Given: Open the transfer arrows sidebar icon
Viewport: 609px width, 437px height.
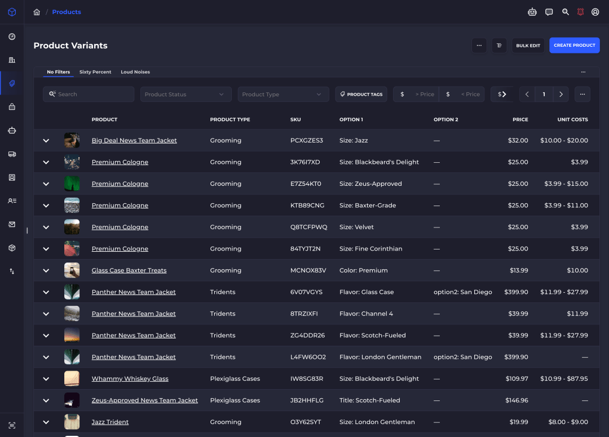Looking at the screenshot, I should point(12,271).
